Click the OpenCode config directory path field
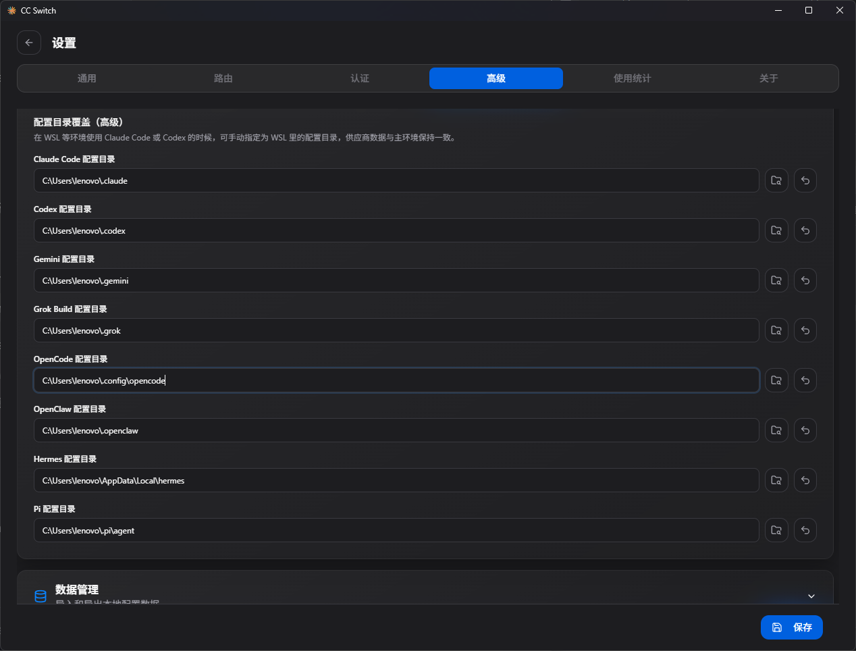The height and width of the screenshot is (651, 856). coord(396,380)
